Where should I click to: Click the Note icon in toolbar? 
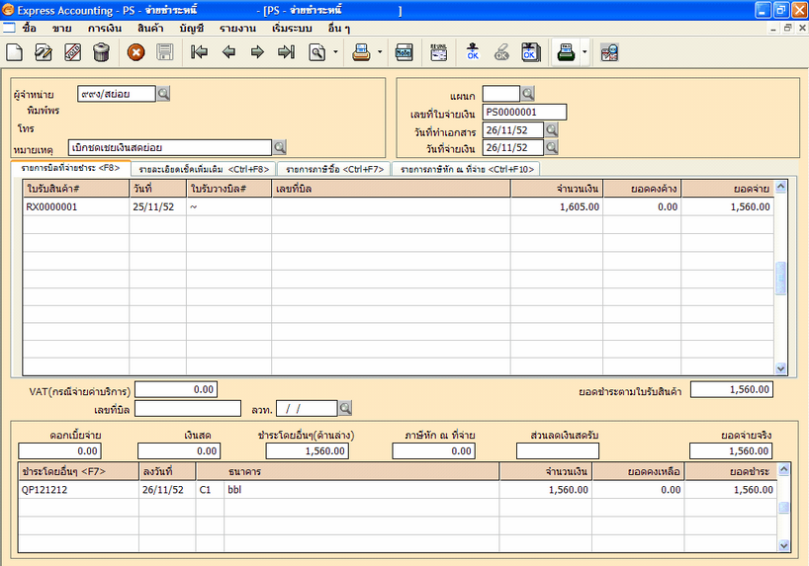pyautogui.click(x=404, y=52)
